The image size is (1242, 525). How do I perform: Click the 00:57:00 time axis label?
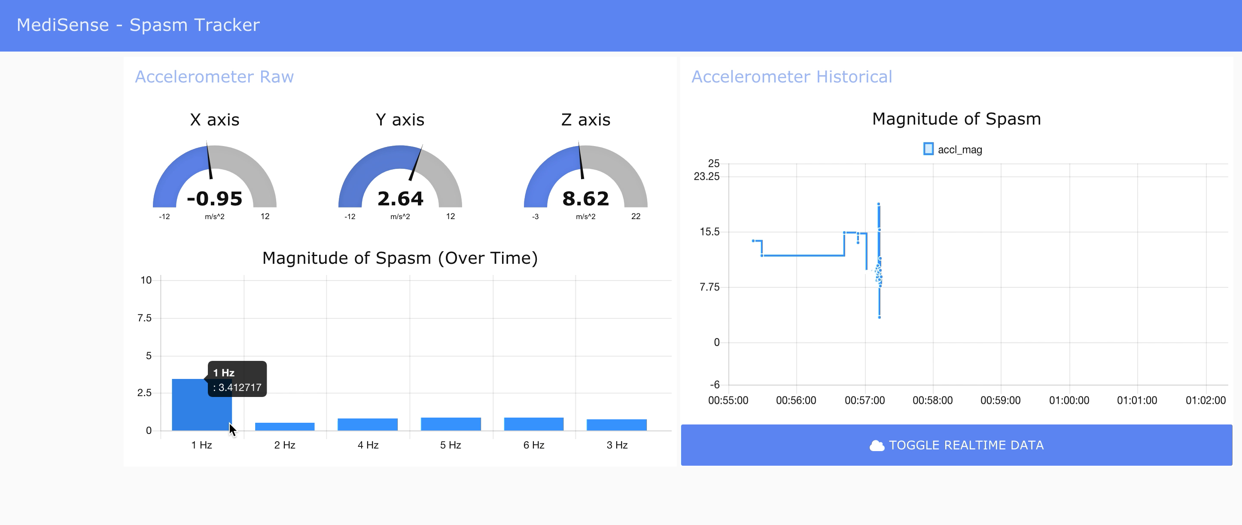click(x=864, y=400)
